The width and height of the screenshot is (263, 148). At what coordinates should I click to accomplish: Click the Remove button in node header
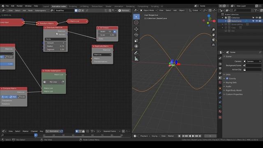coord(124,10)
